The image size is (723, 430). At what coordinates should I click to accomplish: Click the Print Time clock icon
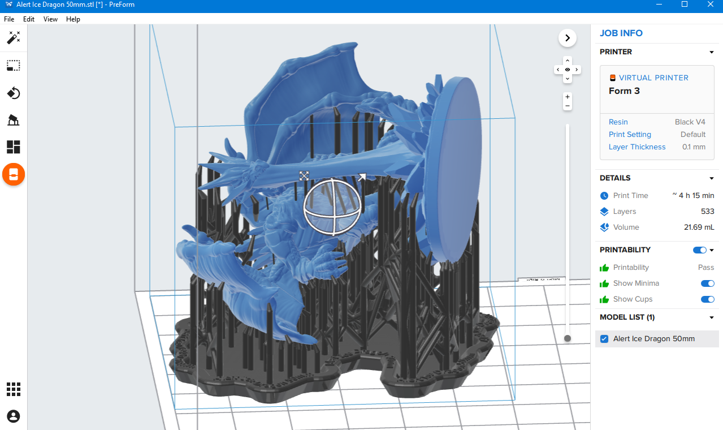tap(604, 196)
